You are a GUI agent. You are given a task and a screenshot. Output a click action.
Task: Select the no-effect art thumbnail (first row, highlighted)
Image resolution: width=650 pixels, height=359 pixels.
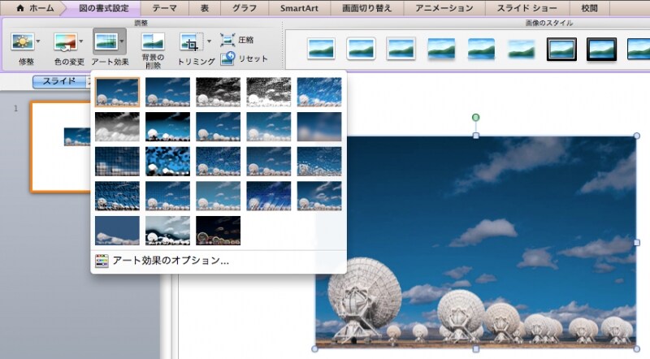tap(117, 92)
